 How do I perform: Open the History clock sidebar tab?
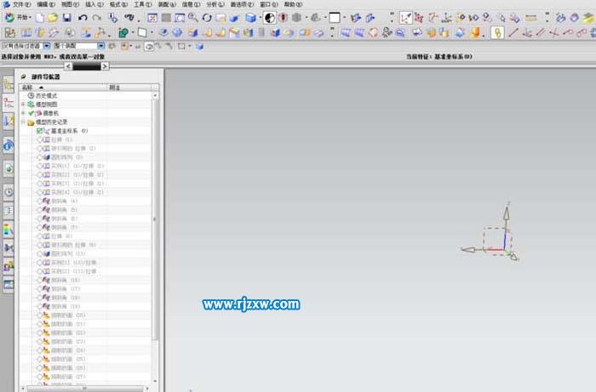(x=9, y=192)
